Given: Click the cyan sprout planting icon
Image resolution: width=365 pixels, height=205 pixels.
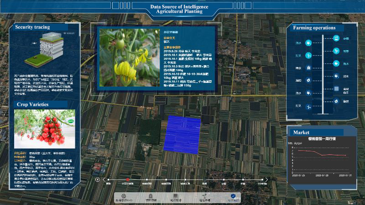Looking at the screenshot, I should pos(336,51).
